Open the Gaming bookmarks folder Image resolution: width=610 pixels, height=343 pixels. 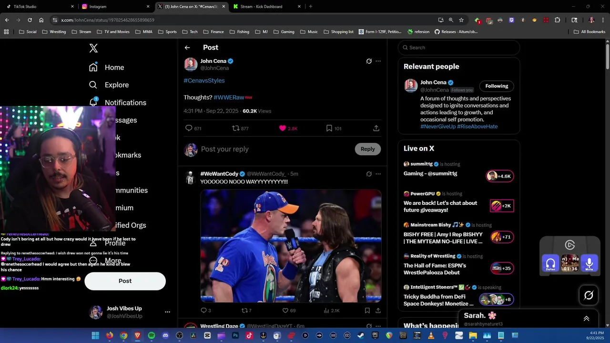click(x=284, y=32)
